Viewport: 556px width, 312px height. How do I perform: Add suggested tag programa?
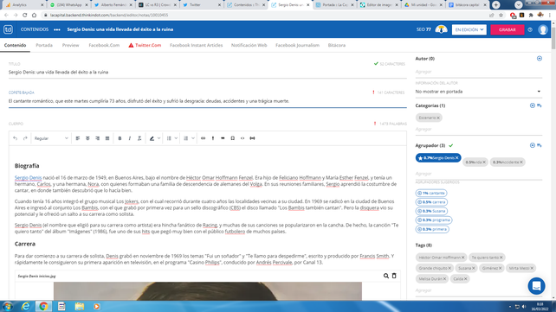pyautogui.click(x=434, y=220)
